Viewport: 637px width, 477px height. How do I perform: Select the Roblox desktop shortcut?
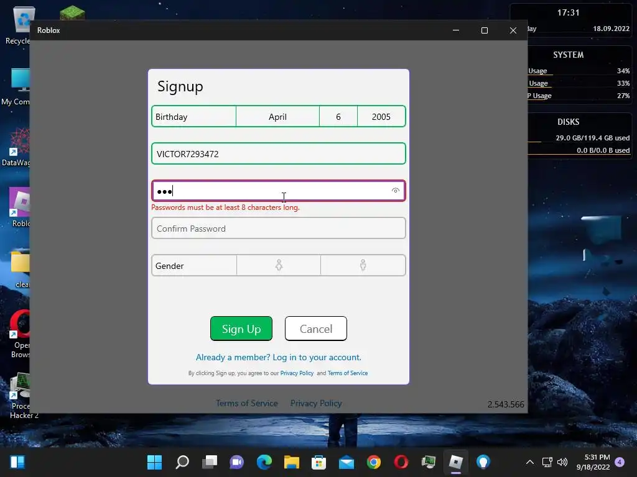click(19, 207)
